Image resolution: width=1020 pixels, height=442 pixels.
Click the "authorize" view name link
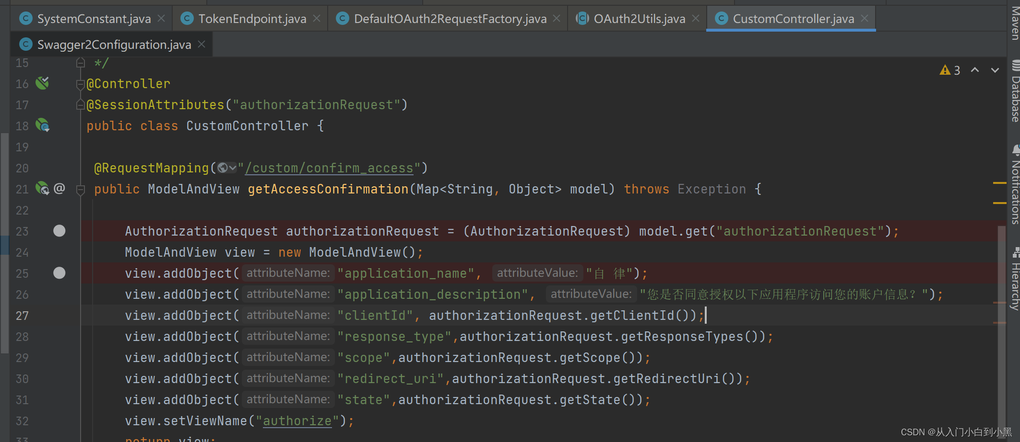point(297,421)
